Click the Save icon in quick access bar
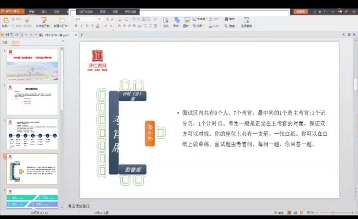Image resolution: width=358 pixels, height=219 pixels. point(7,35)
